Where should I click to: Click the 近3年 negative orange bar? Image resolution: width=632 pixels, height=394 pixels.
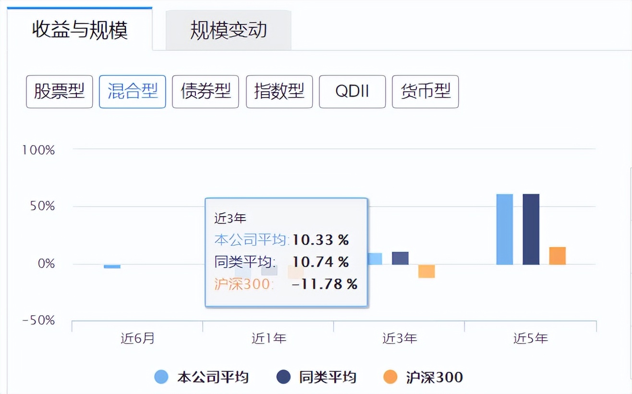point(426,271)
